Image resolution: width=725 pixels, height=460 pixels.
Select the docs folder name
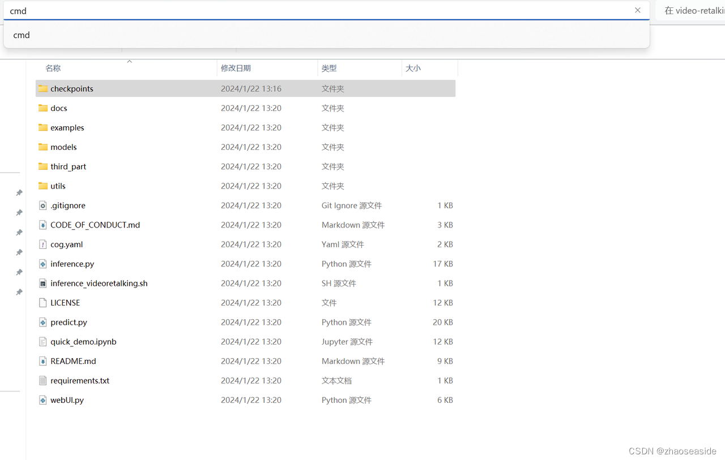[x=59, y=108]
